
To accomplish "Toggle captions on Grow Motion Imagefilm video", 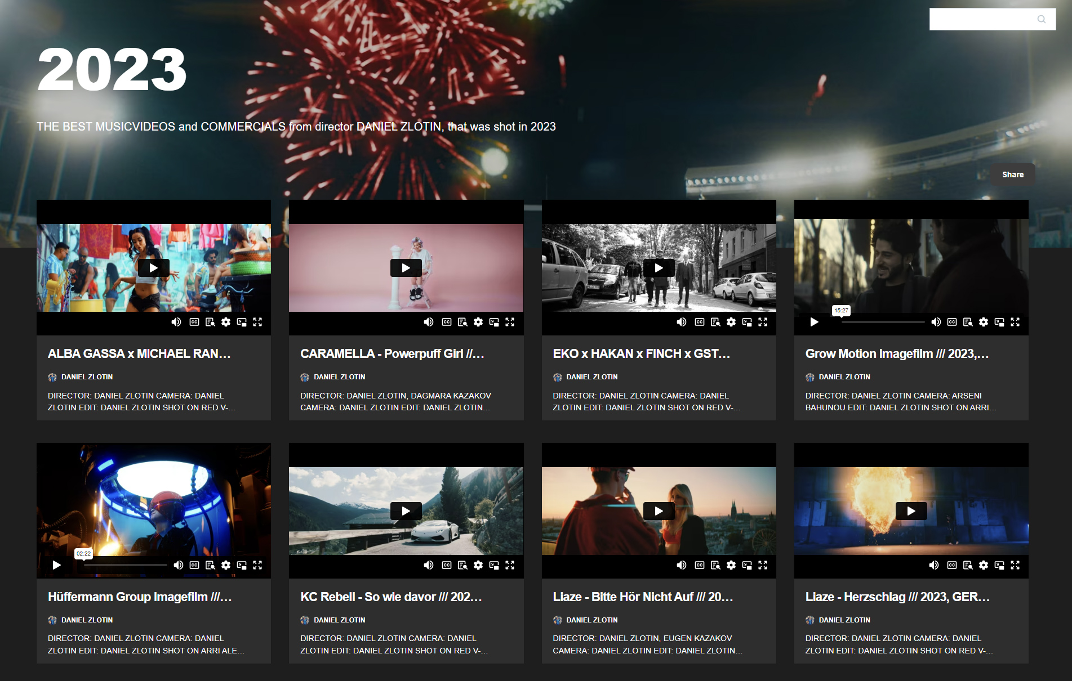I will click(x=952, y=322).
